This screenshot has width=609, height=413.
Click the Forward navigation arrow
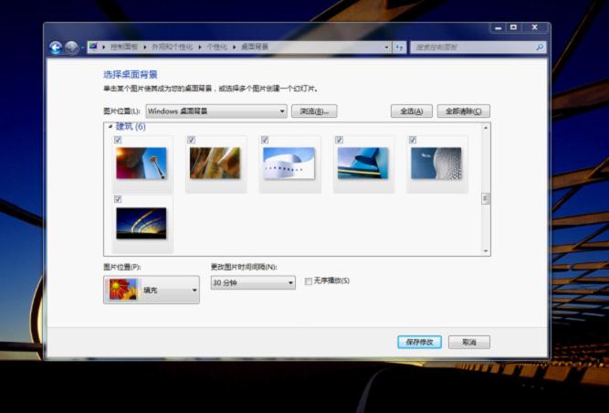pos(71,48)
